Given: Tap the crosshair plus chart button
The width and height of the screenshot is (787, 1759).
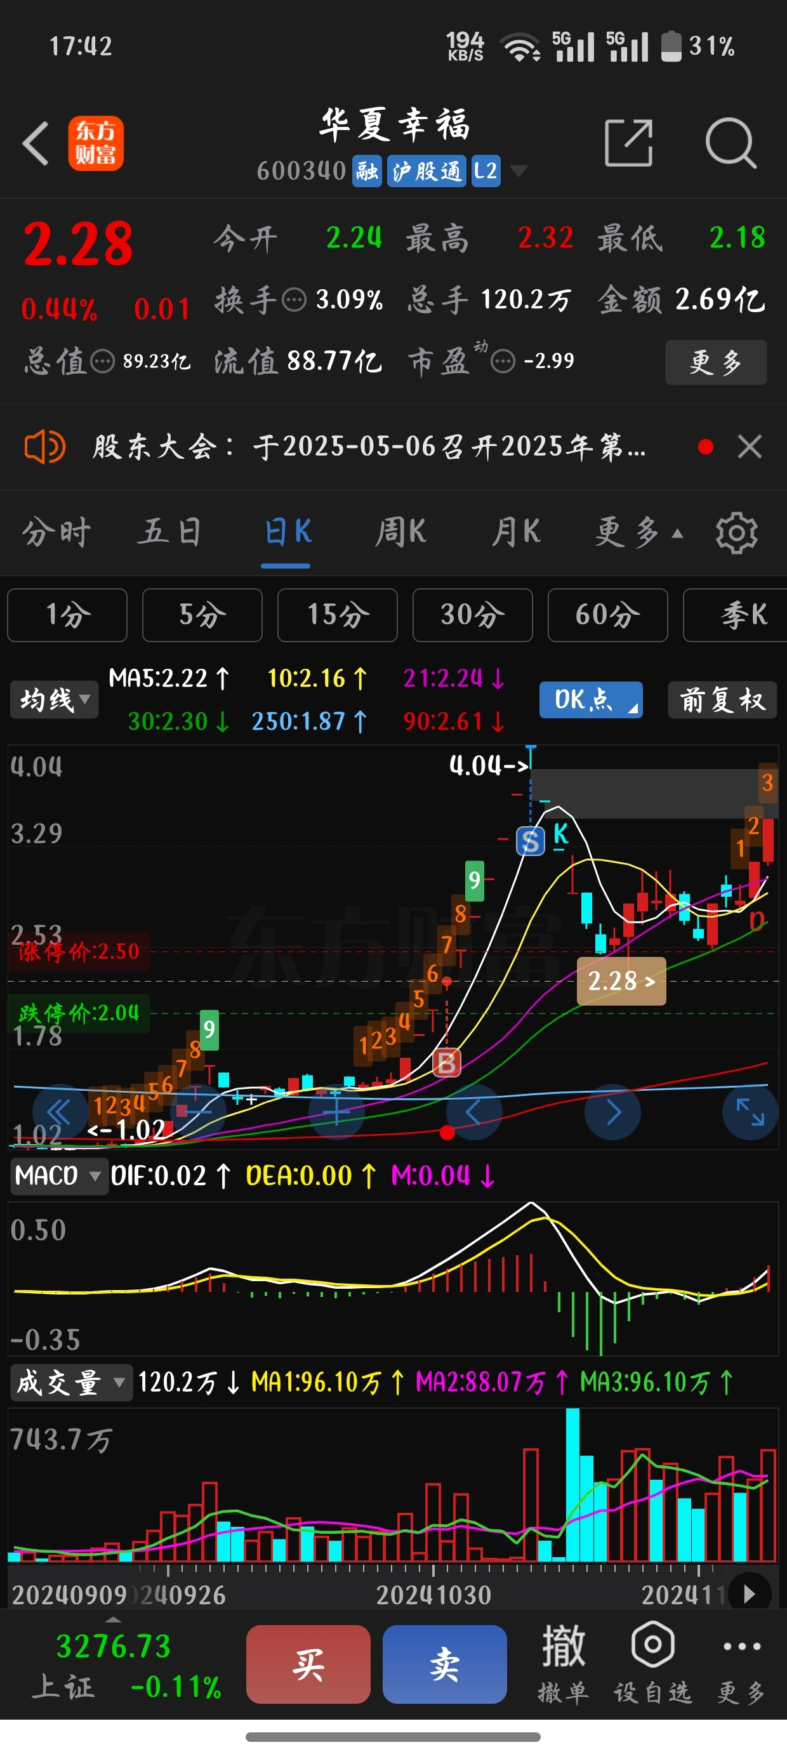Looking at the screenshot, I should (x=336, y=1112).
